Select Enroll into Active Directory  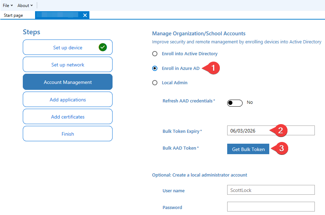tap(155, 53)
